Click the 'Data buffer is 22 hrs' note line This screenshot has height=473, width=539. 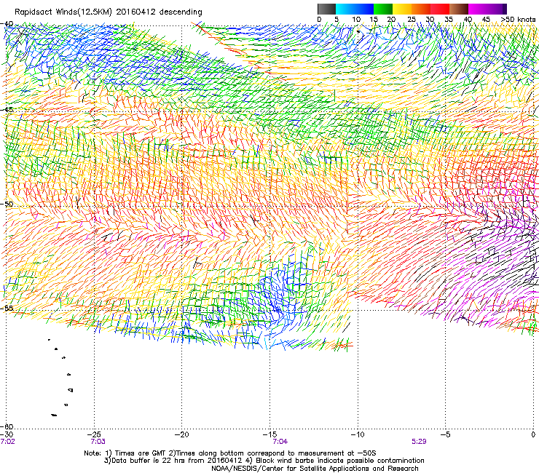coord(264,461)
